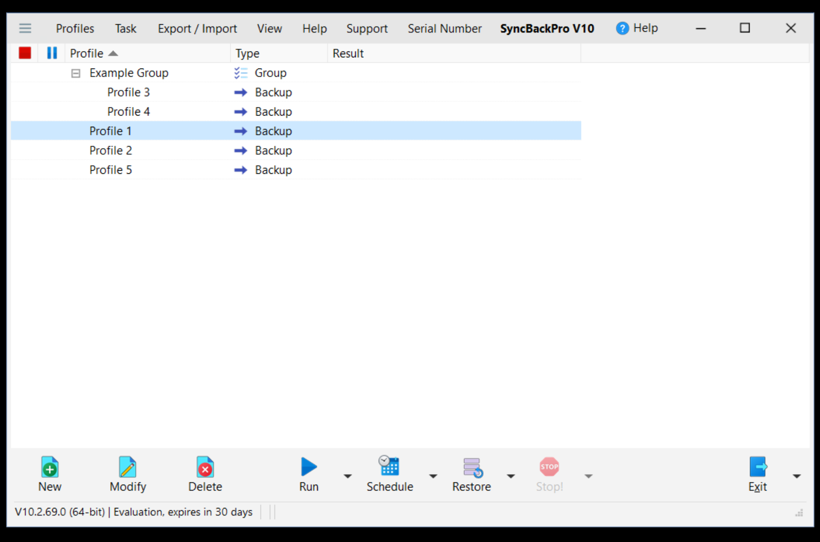The width and height of the screenshot is (820, 542).
Task: Click the New profile icon
Action: pyautogui.click(x=50, y=467)
